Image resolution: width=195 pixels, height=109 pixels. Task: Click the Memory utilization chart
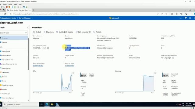134,82
